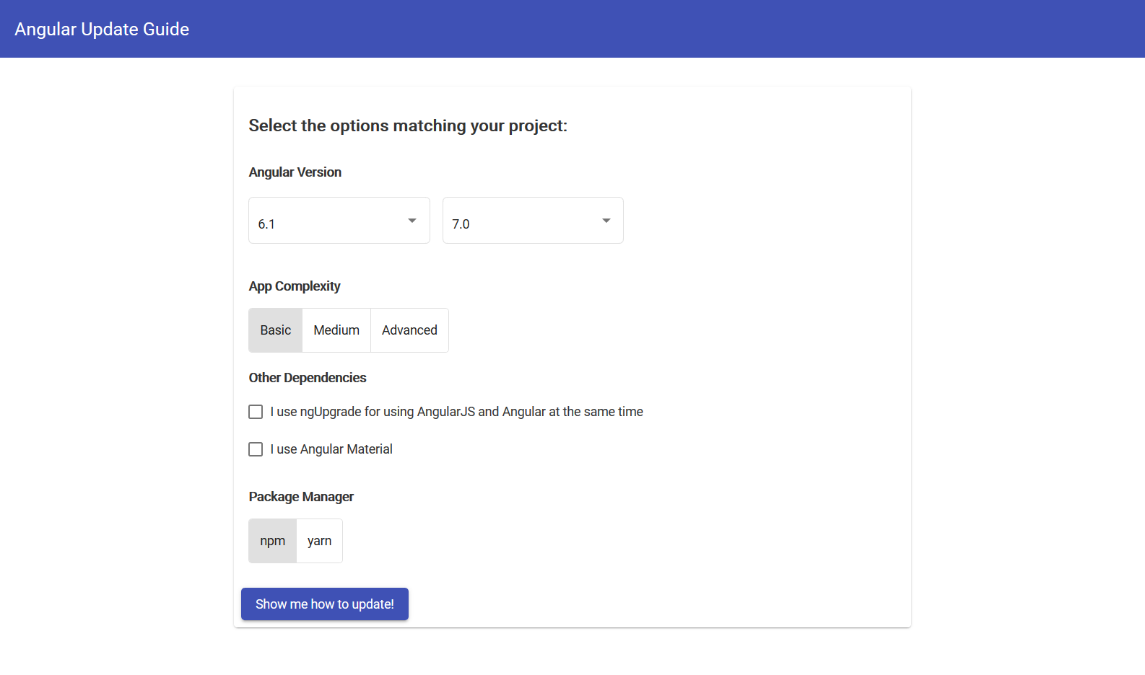The image size is (1145, 675).
Task: Select Advanced app complexity
Action: pos(409,330)
